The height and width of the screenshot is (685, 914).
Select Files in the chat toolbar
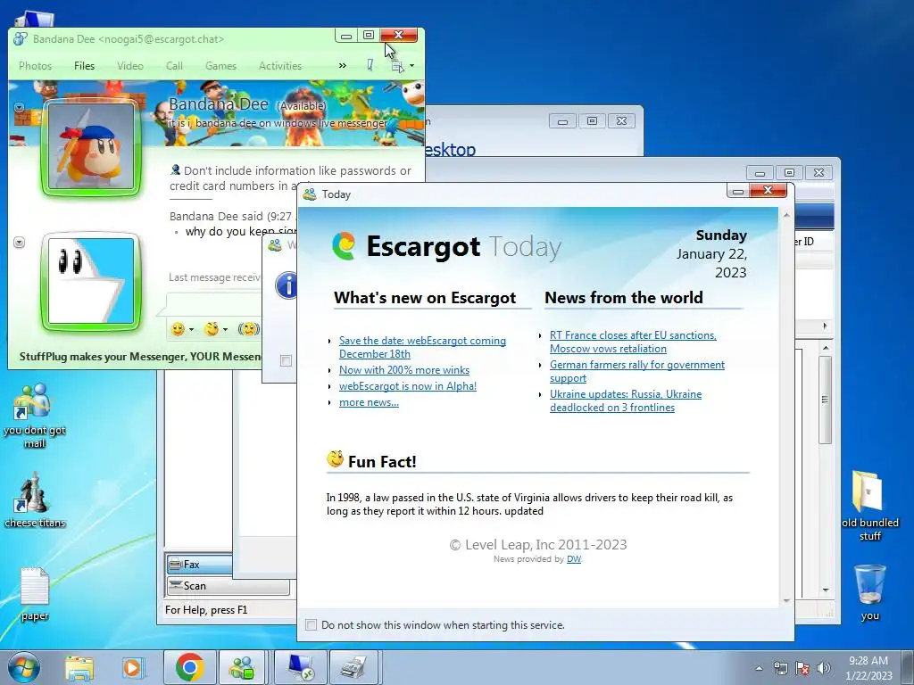click(84, 66)
